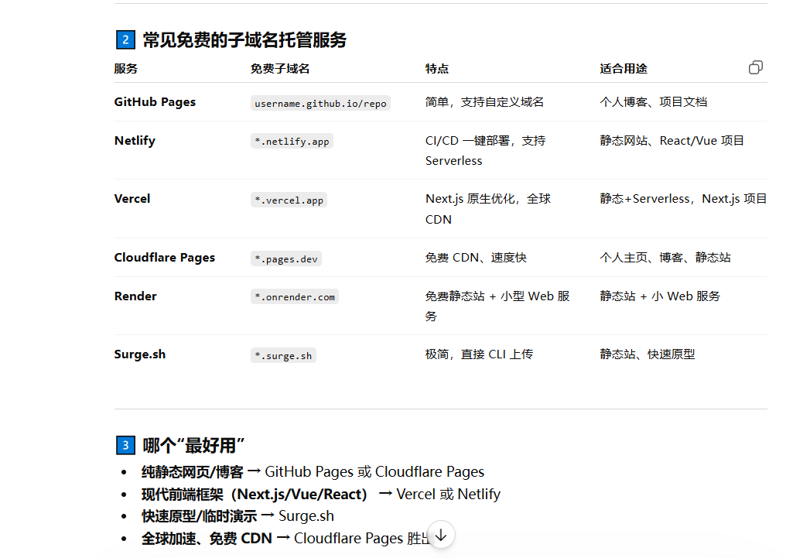Click the 快速原型/临时演示 bullet text

pyautogui.click(x=200, y=516)
